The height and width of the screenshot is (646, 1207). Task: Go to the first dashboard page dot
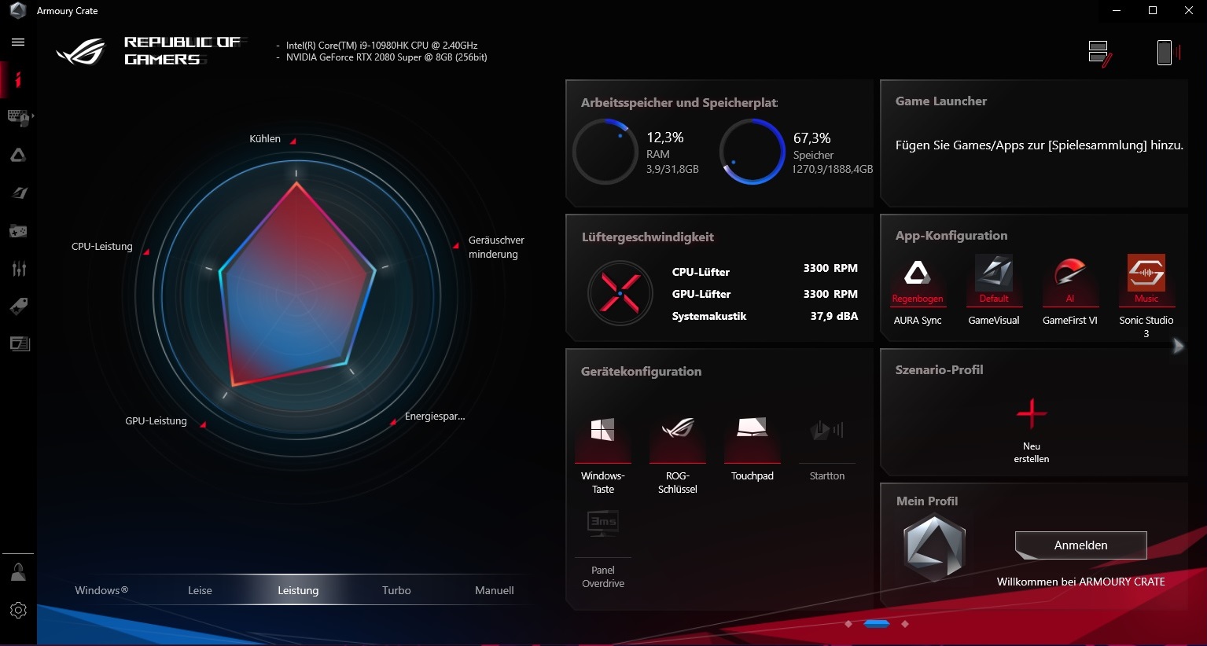(x=848, y=624)
